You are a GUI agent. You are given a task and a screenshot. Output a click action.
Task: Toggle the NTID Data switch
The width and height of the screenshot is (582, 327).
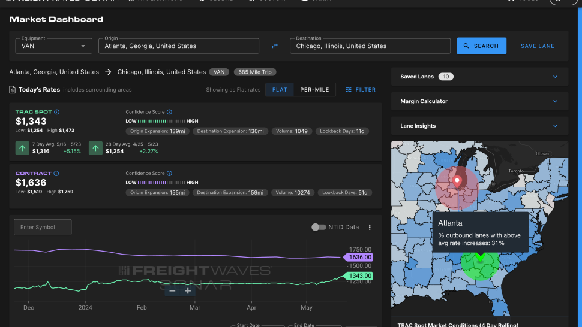tap(318, 227)
